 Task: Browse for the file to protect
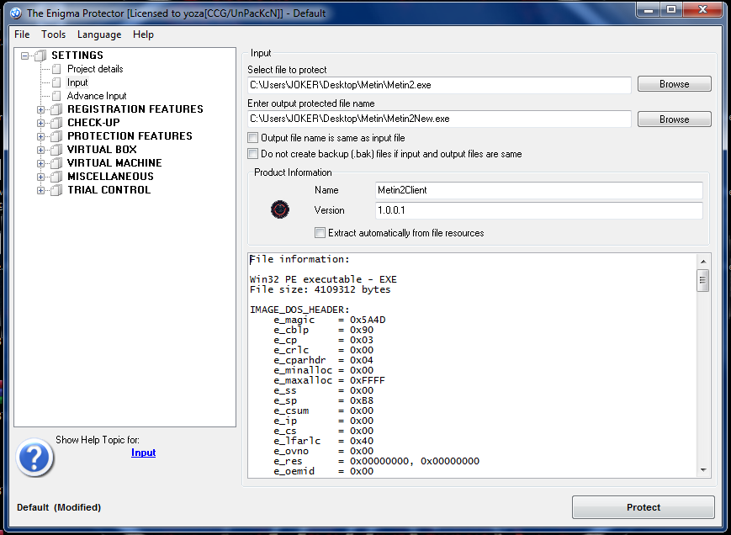click(674, 84)
